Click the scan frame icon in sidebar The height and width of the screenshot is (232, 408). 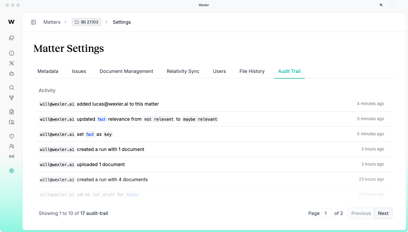(x=12, y=63)
